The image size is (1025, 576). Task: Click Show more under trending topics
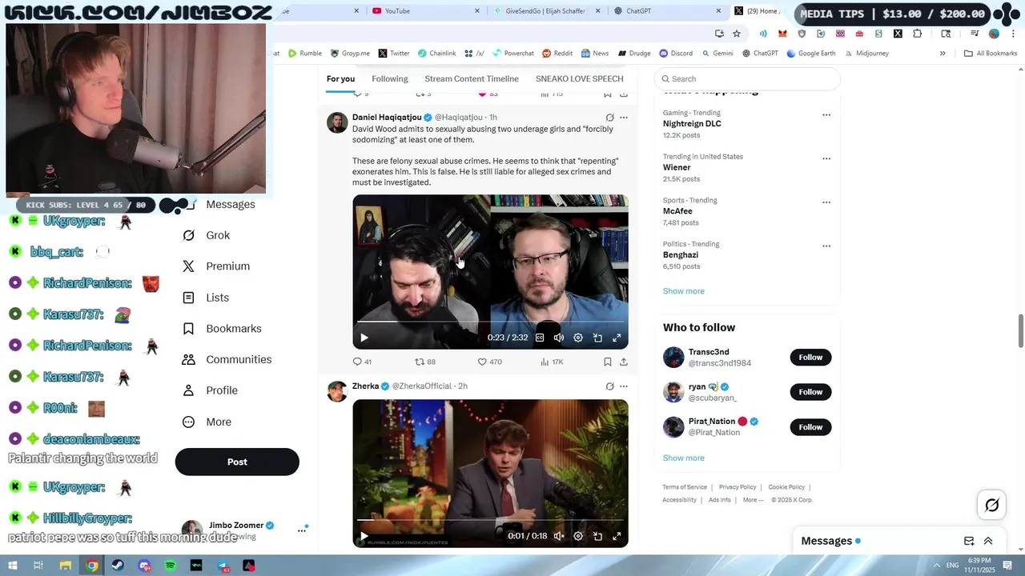click(684, 291)
